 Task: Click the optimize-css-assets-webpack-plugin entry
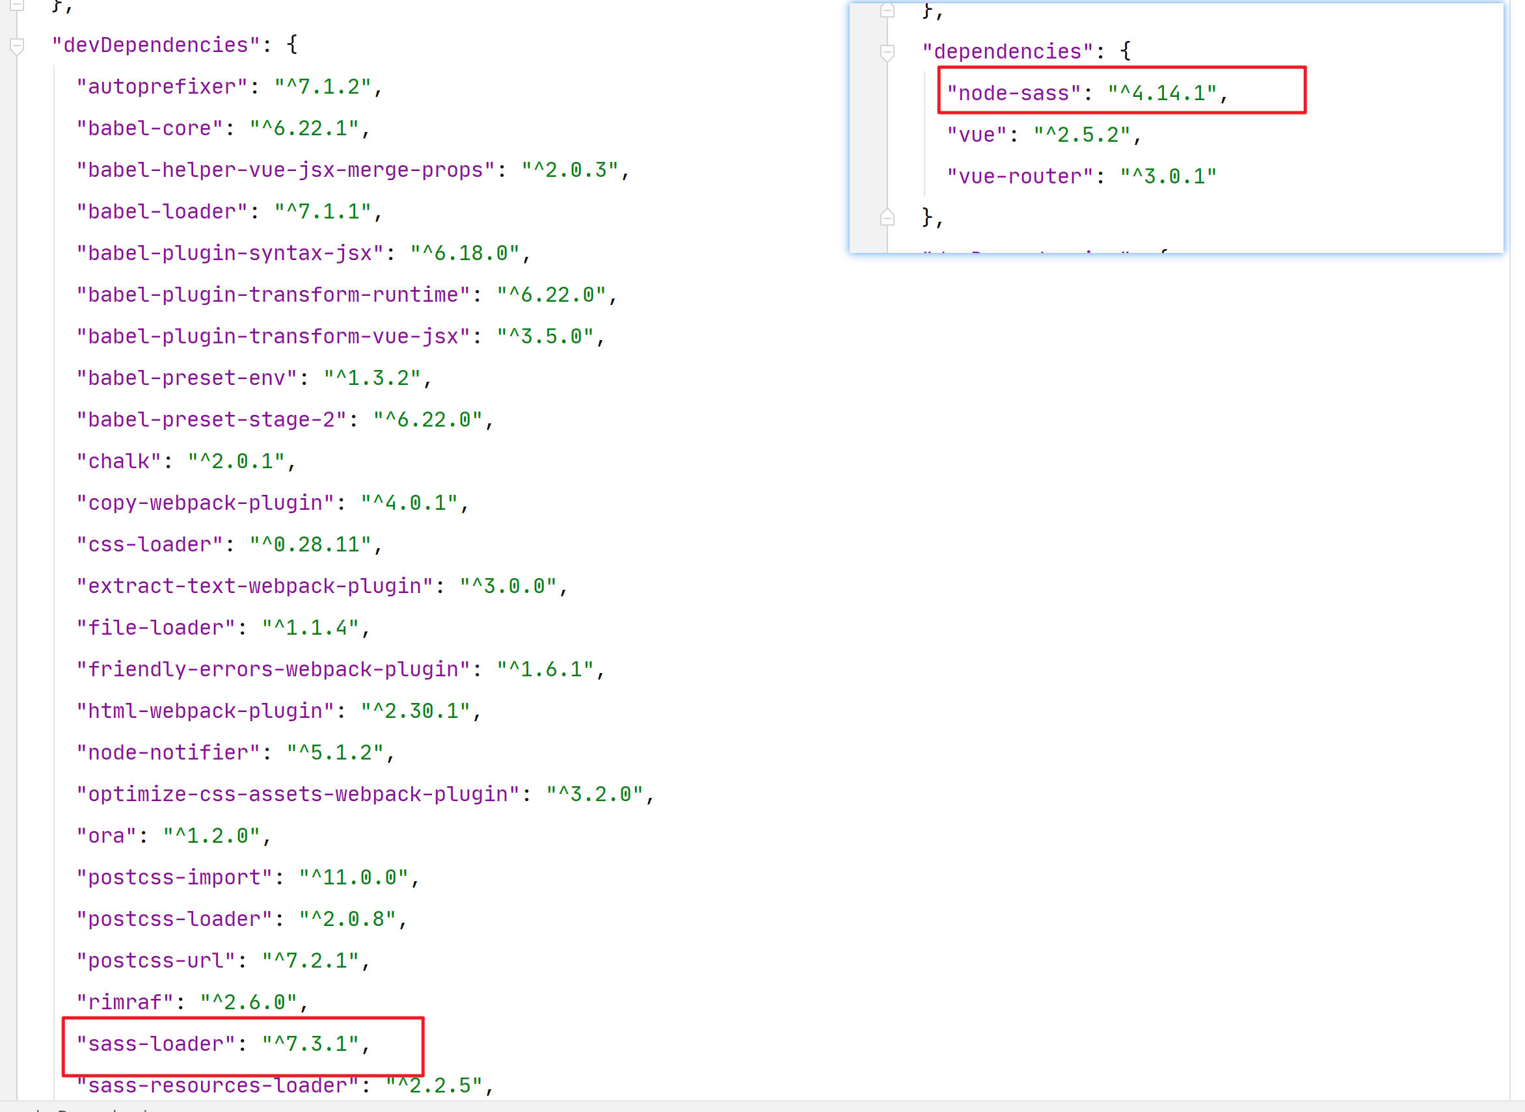tap(364, 794)
